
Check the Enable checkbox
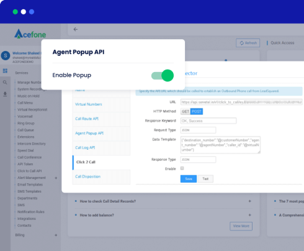coord(182,168)
